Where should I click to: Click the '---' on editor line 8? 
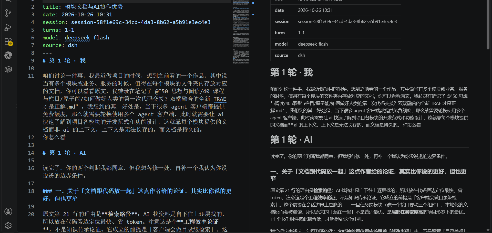click(47, 53)
